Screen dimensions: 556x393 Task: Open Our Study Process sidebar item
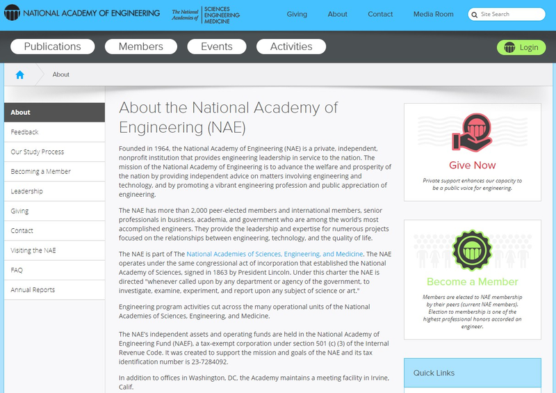pyautogui.click(x=55, y=152)
